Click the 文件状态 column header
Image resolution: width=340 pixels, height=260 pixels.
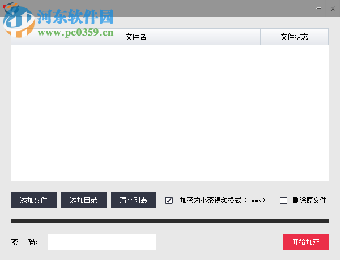pyautogui.click(x=295, y=37)
